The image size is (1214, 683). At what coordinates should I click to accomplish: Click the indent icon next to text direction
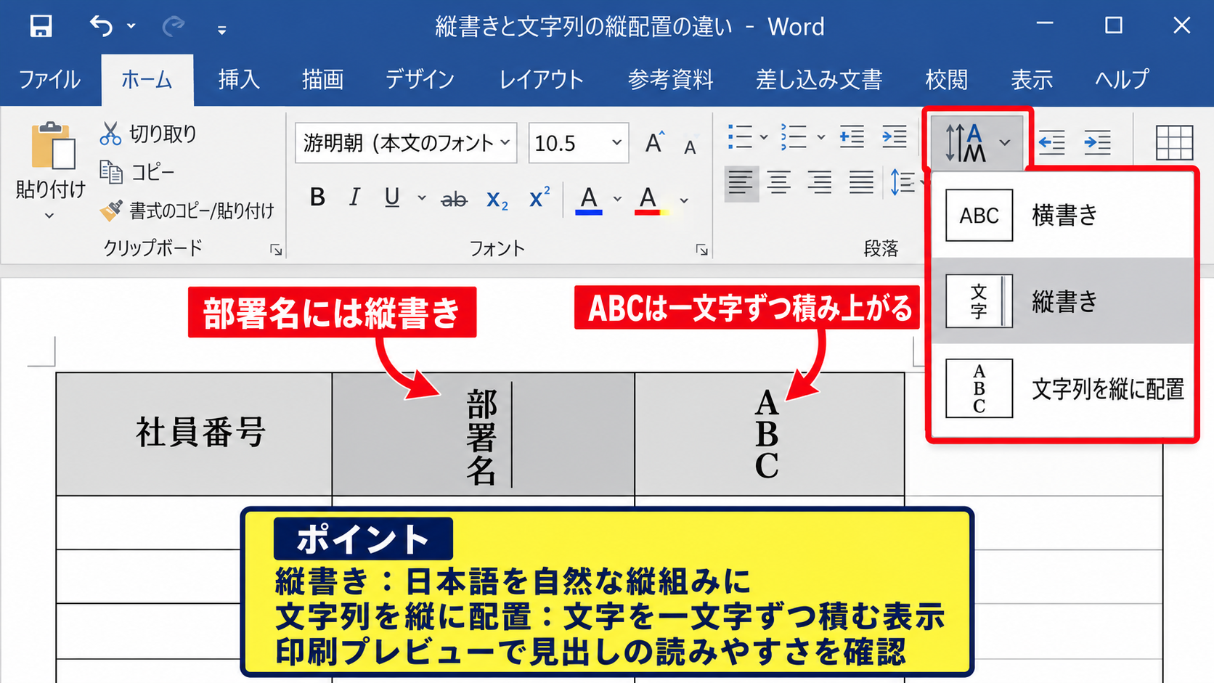[x=895, y=136]
